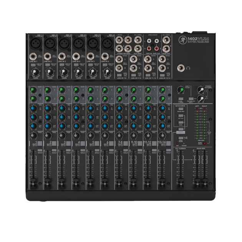
Task: Click the 7-8 channel BAL knob
Action: click(x=119, y=135)
